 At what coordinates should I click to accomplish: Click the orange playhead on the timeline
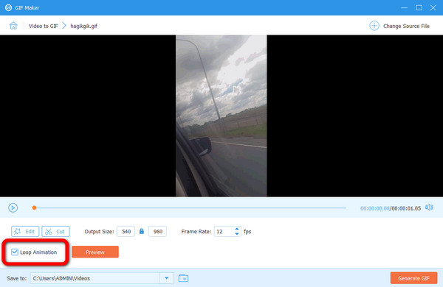coord(34,208)
